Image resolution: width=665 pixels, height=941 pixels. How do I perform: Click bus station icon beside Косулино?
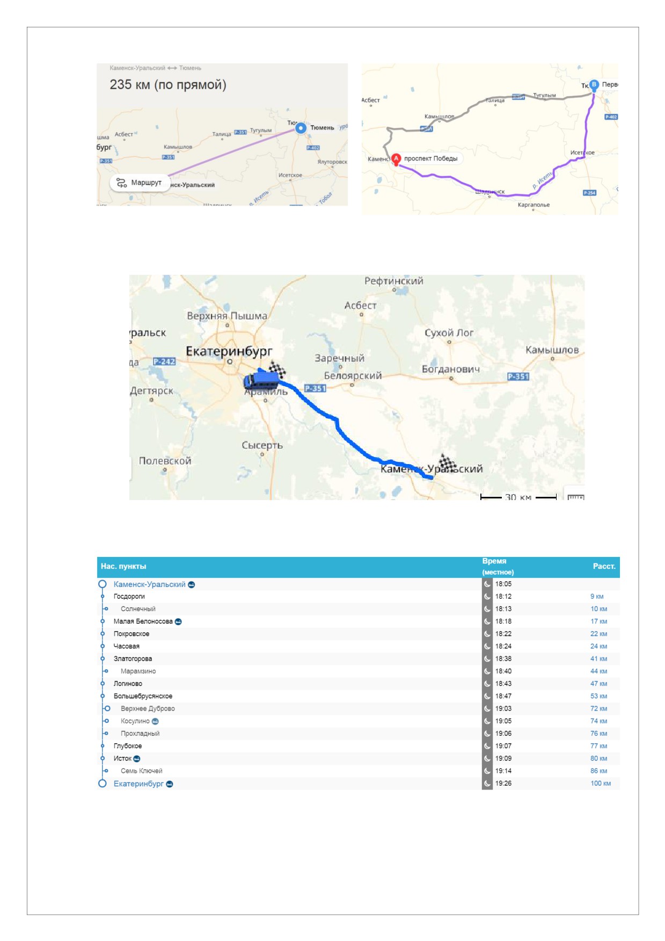[155, 721]
